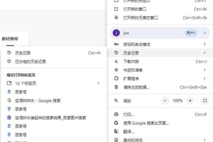This screenshot has height=142, width=213.
Task: Click the purple jun profile avatar
Action: (x=116, y=33)
